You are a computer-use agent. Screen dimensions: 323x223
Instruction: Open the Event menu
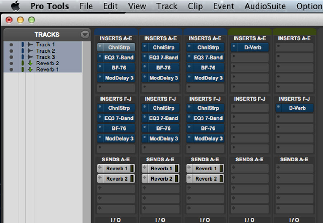[x=224, y=6]
